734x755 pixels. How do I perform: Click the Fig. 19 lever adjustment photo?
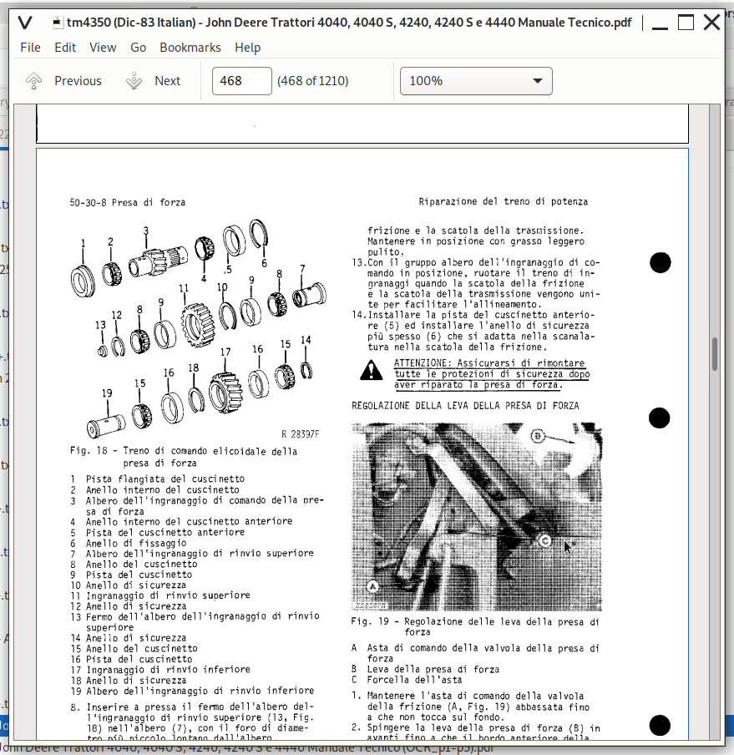pyautogui.click(x=477, y=517)
